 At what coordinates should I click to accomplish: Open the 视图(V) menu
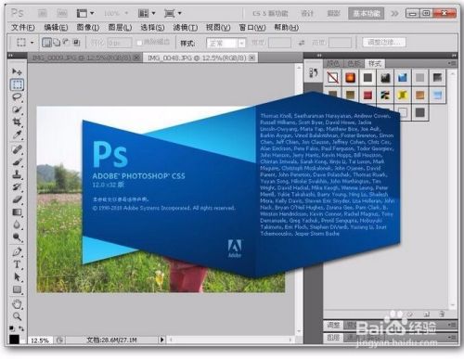pos(218,28)
